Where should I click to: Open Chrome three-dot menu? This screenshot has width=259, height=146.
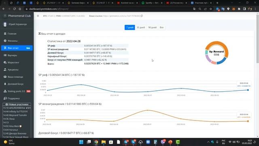255,9
